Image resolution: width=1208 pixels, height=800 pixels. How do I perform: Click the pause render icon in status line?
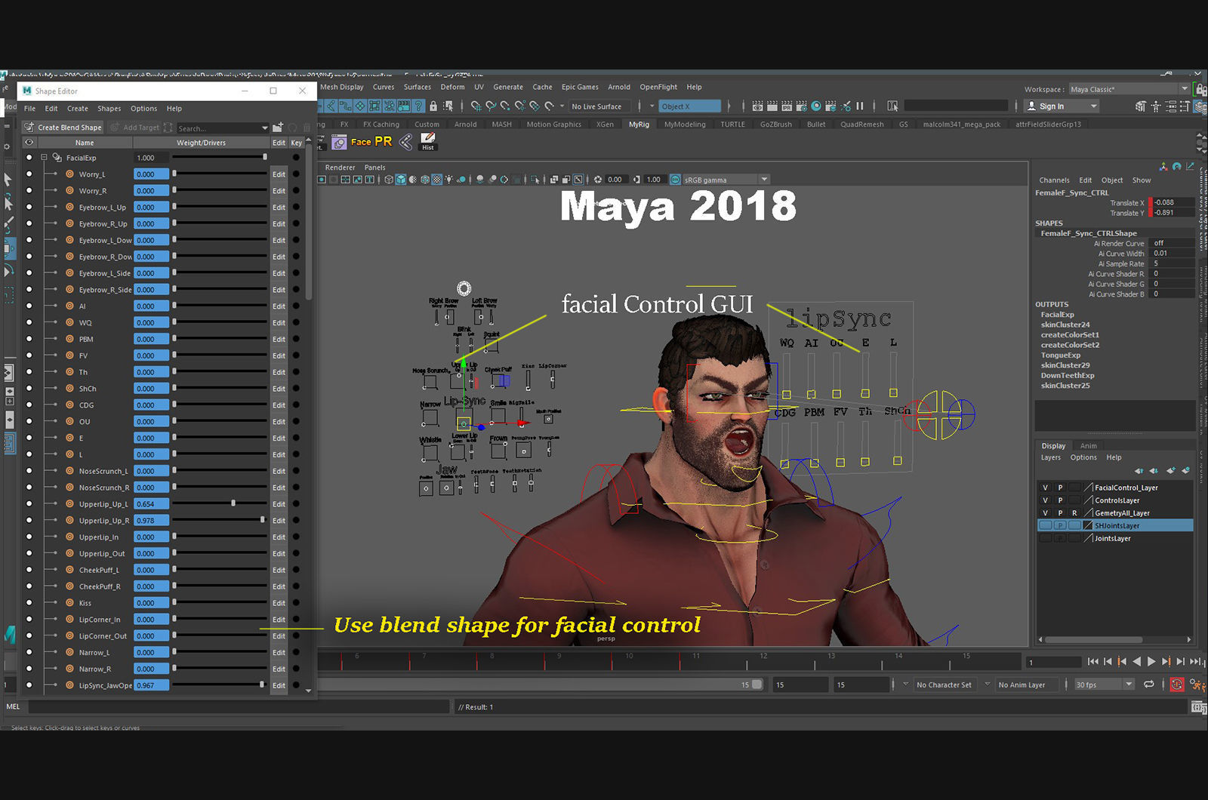(x=860, y=106)
